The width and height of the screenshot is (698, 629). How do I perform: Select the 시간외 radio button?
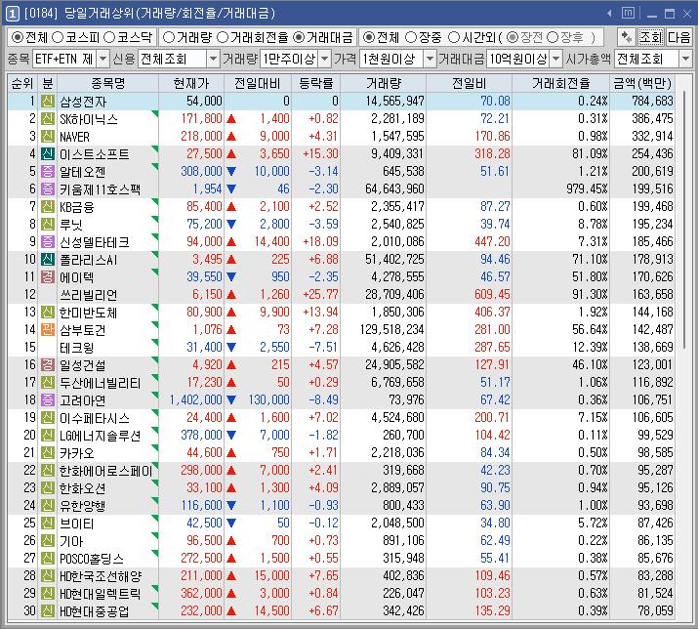click(454, 37)
